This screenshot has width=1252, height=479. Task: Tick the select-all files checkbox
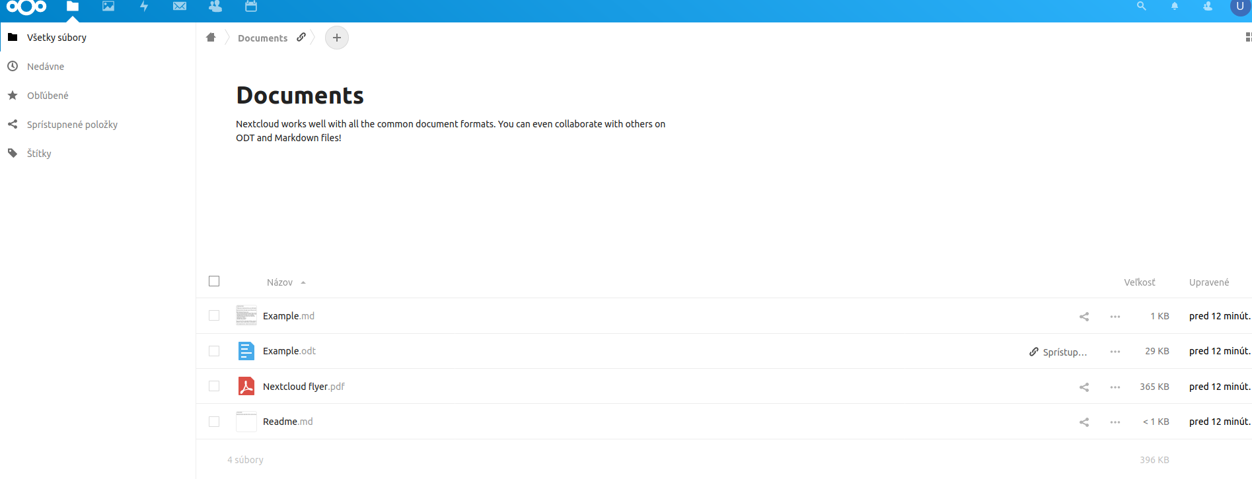tap(214, 281)
